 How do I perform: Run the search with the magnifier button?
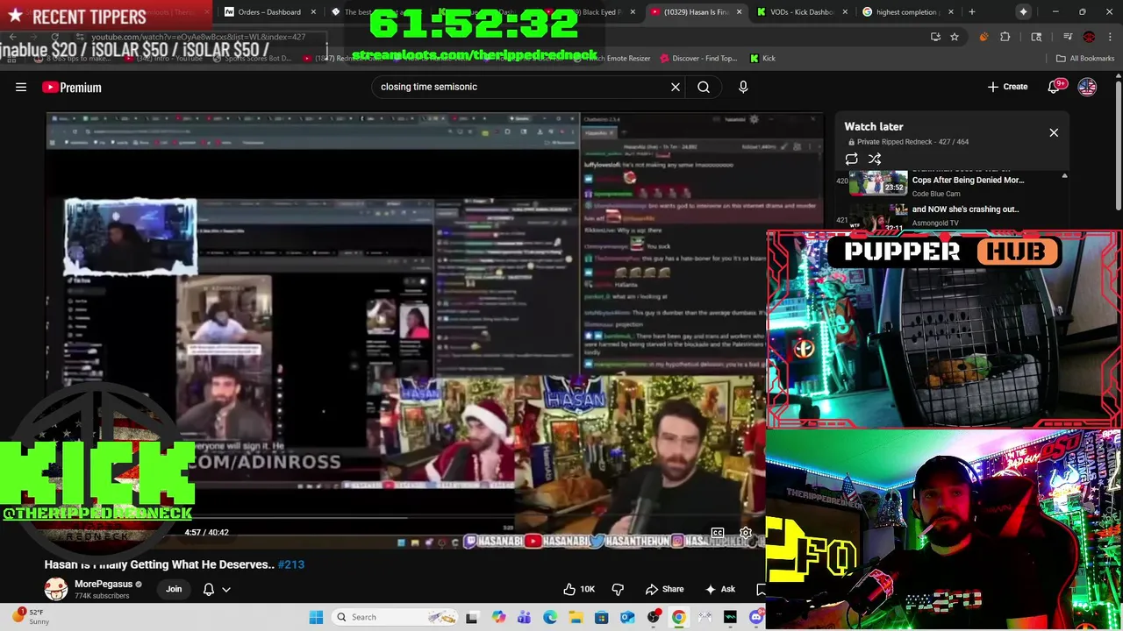(704, 87)
